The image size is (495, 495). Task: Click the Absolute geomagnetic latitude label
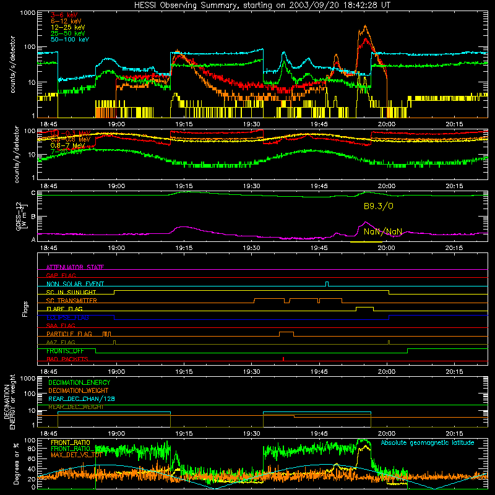(x=428, y=442)
